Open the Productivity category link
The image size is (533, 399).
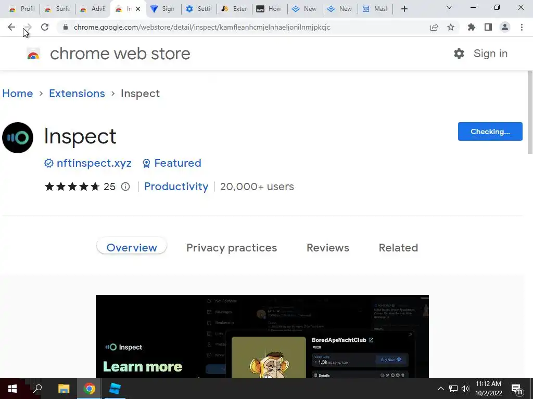coord(176,187)
